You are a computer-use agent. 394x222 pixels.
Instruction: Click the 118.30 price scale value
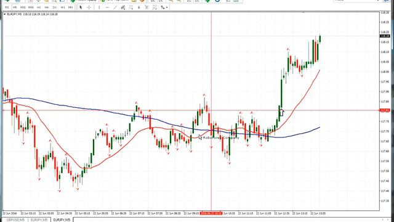point(385,12)
